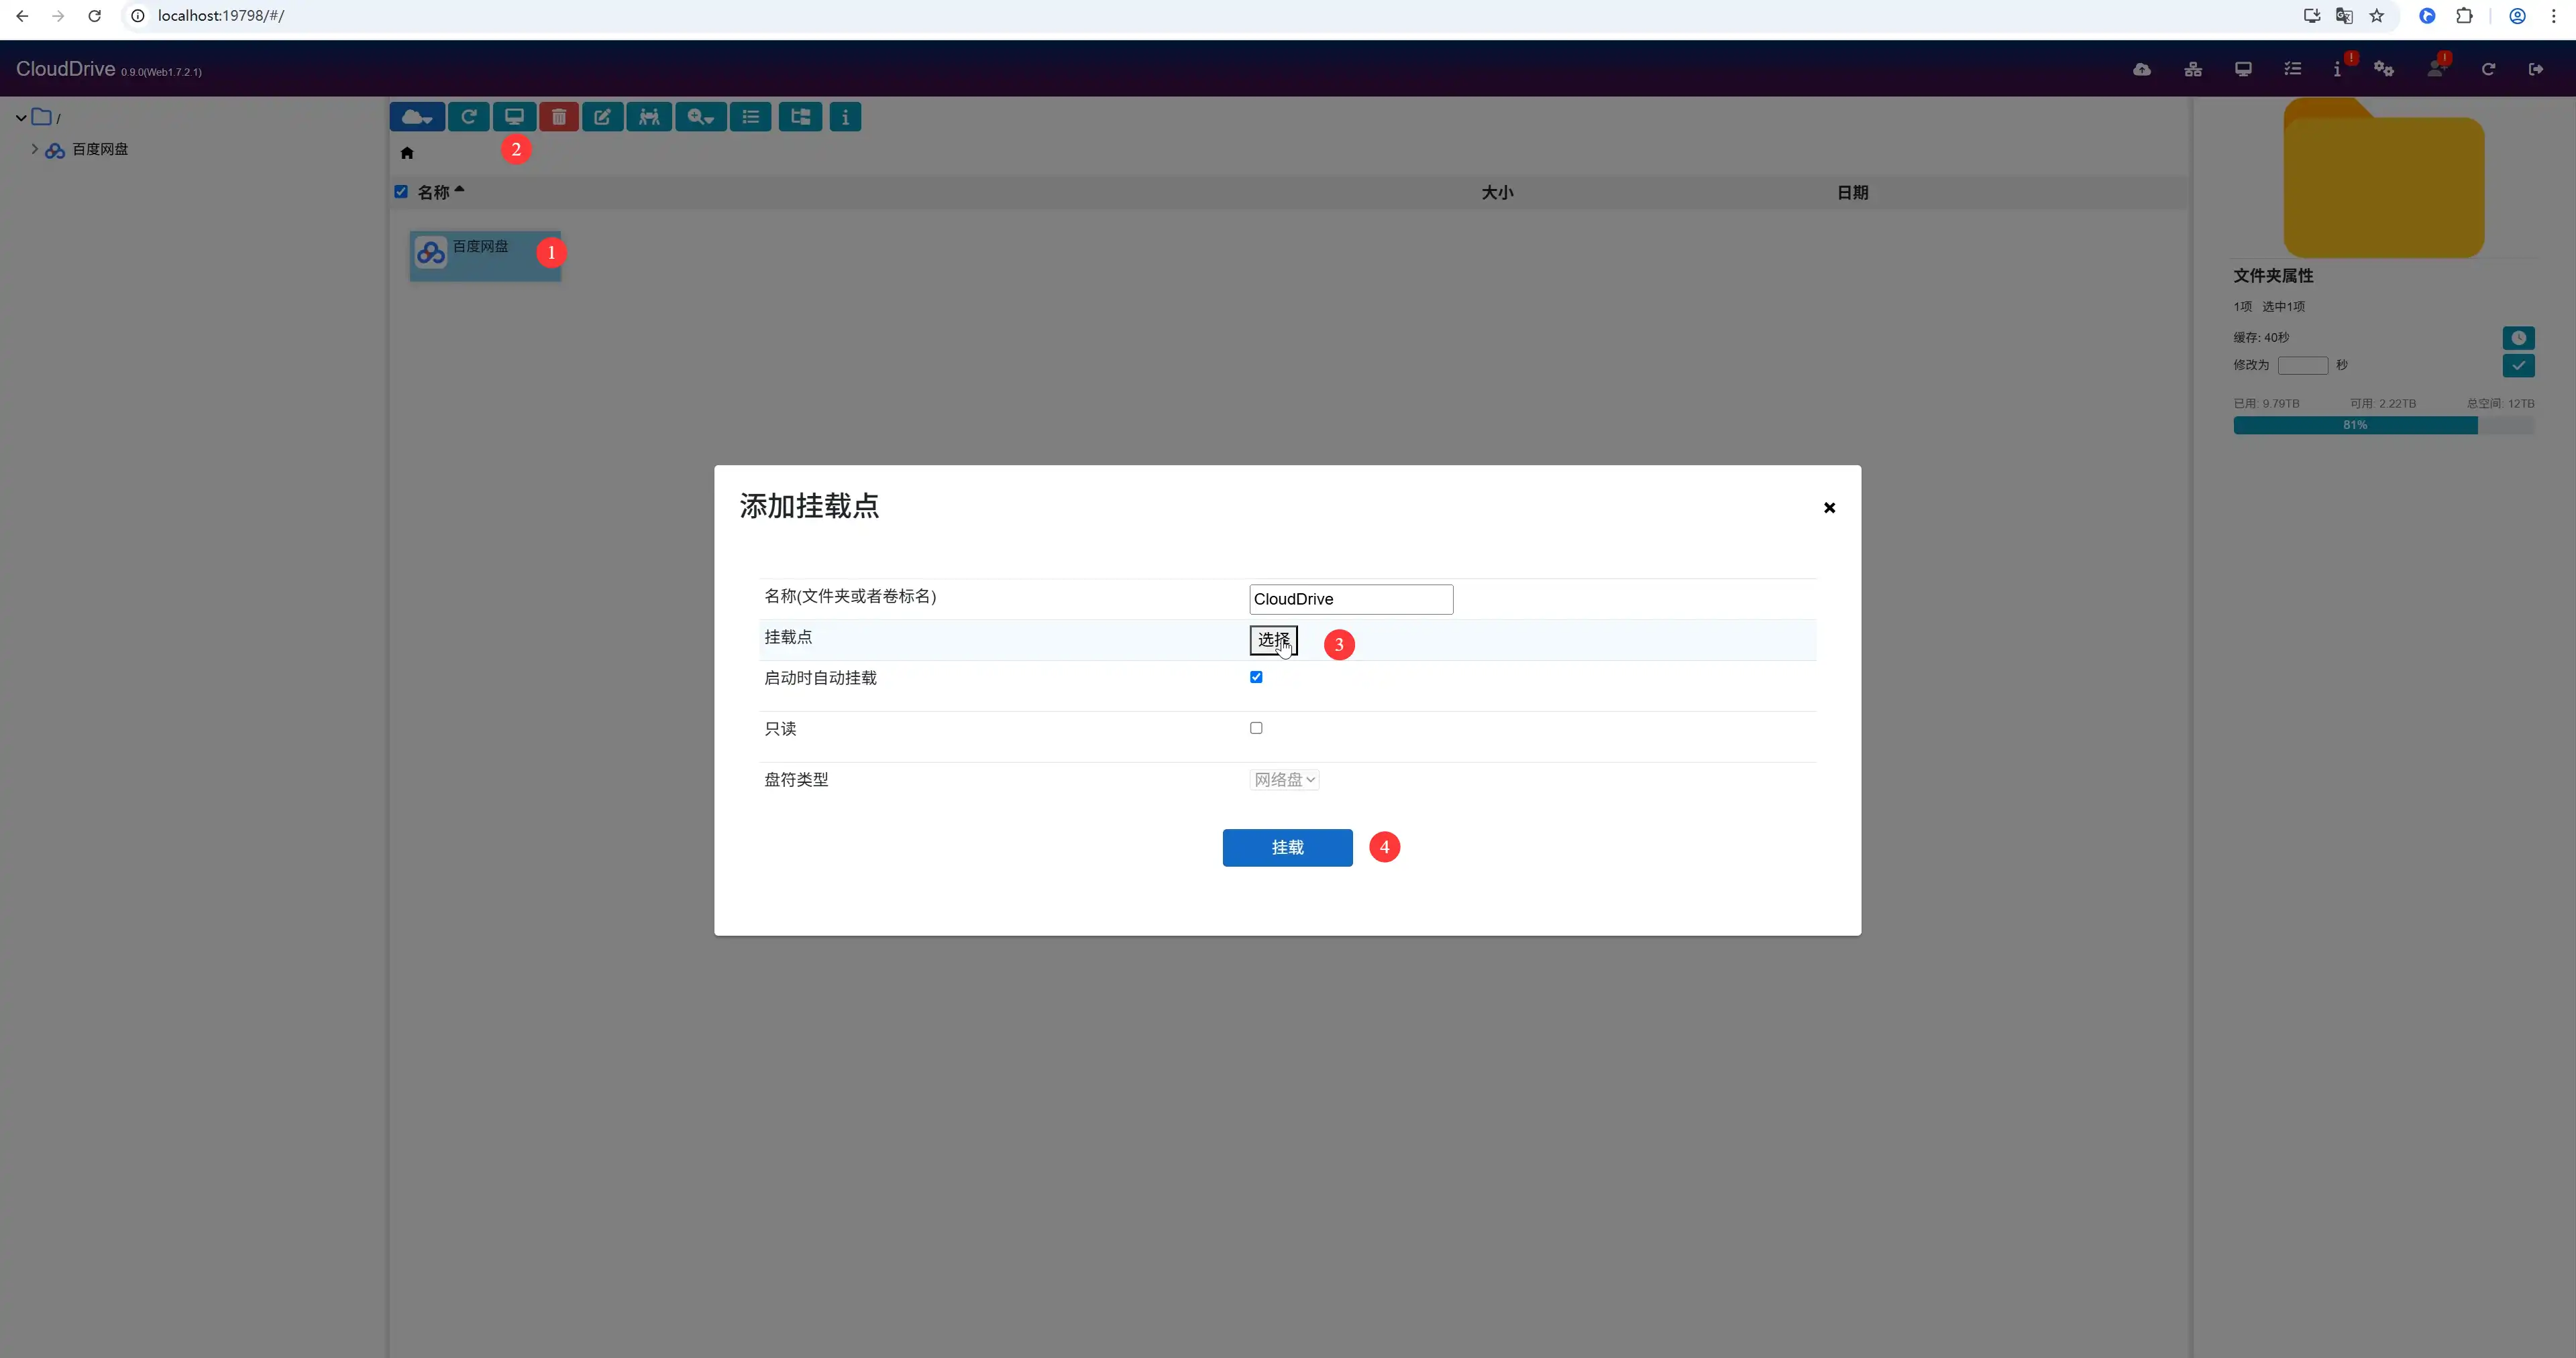
Task: Click the browser address bar URL
Action: [x=221, y=16]
